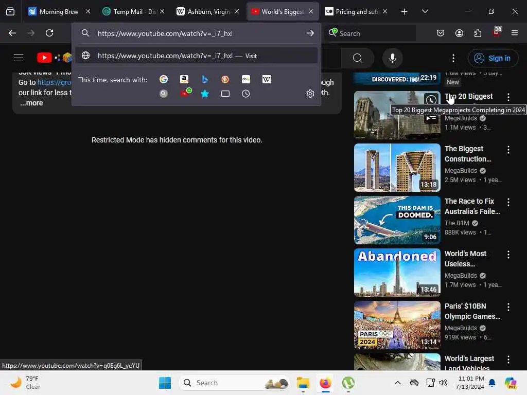Open the THIS DAM IS DOOMED thumbnail
The width and height of the screenshot is (527, 395).
[397, 220]
